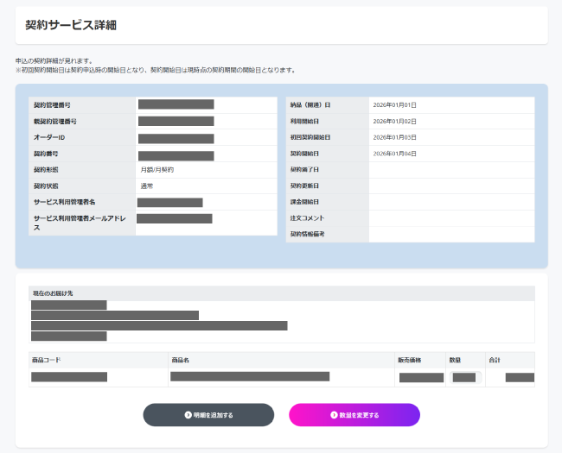Screen dimensions: 562x453
Task: Click the 初回契約開始日 value 2026年01月03日
Action: point(394,137)
